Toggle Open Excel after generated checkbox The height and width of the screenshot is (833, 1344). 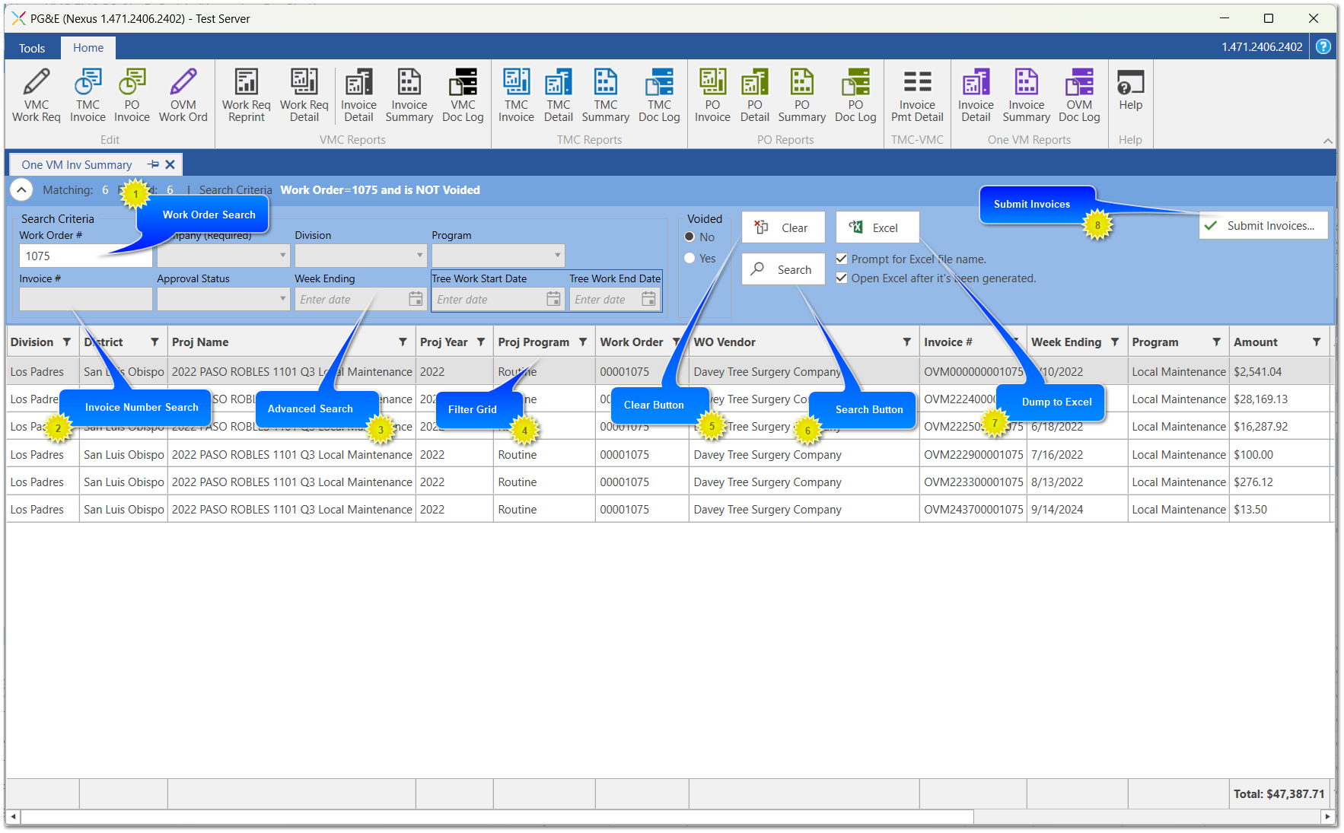point(842,278)
